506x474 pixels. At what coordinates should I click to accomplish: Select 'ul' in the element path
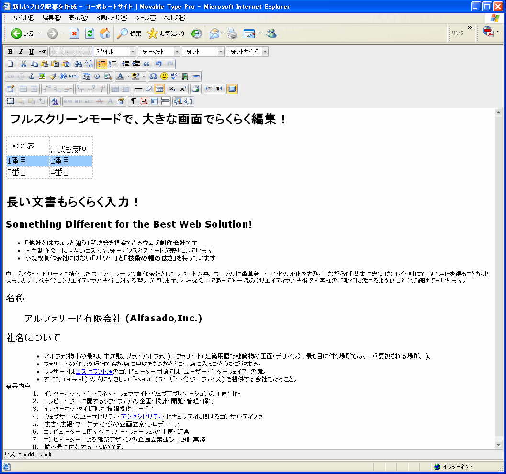[41, 454]
